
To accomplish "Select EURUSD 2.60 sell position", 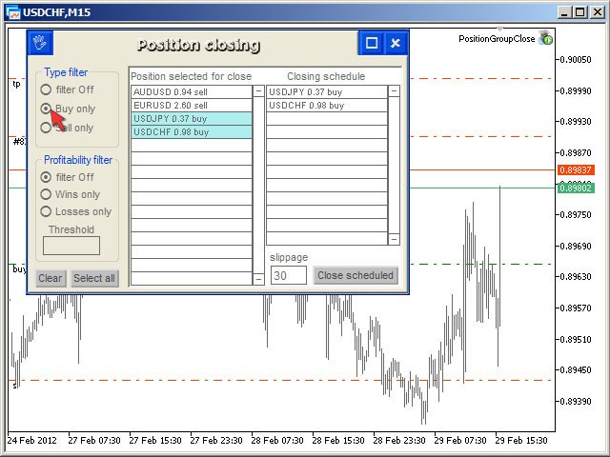I will coord(191,105).
